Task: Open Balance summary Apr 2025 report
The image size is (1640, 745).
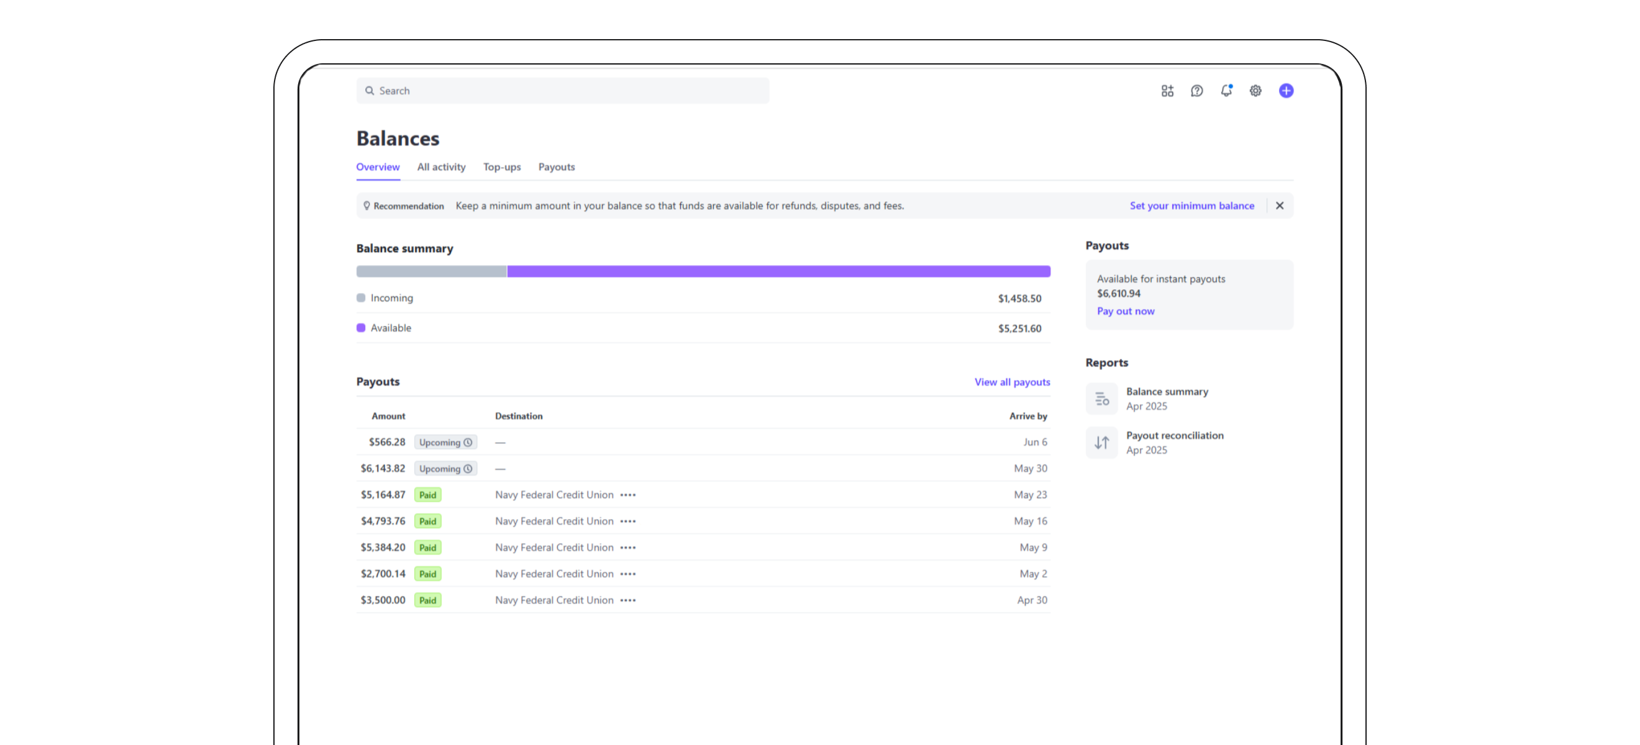Action: (1167, 399)
